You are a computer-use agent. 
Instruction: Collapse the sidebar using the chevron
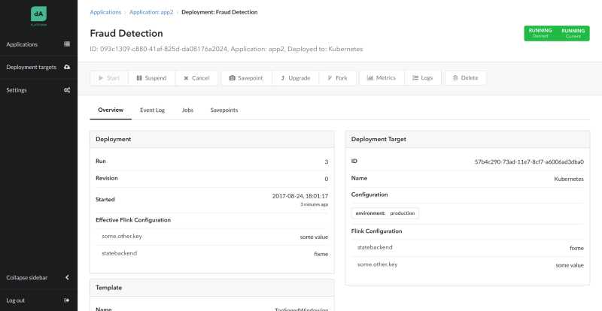pos(67,277)
